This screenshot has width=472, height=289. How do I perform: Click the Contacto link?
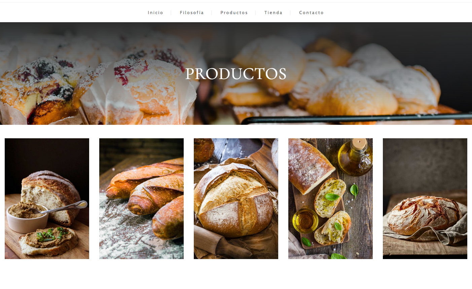312,13
